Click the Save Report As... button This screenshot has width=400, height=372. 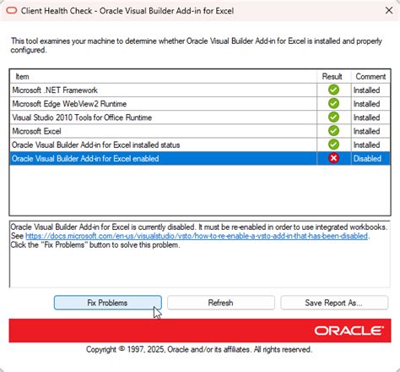click(334, 303)
